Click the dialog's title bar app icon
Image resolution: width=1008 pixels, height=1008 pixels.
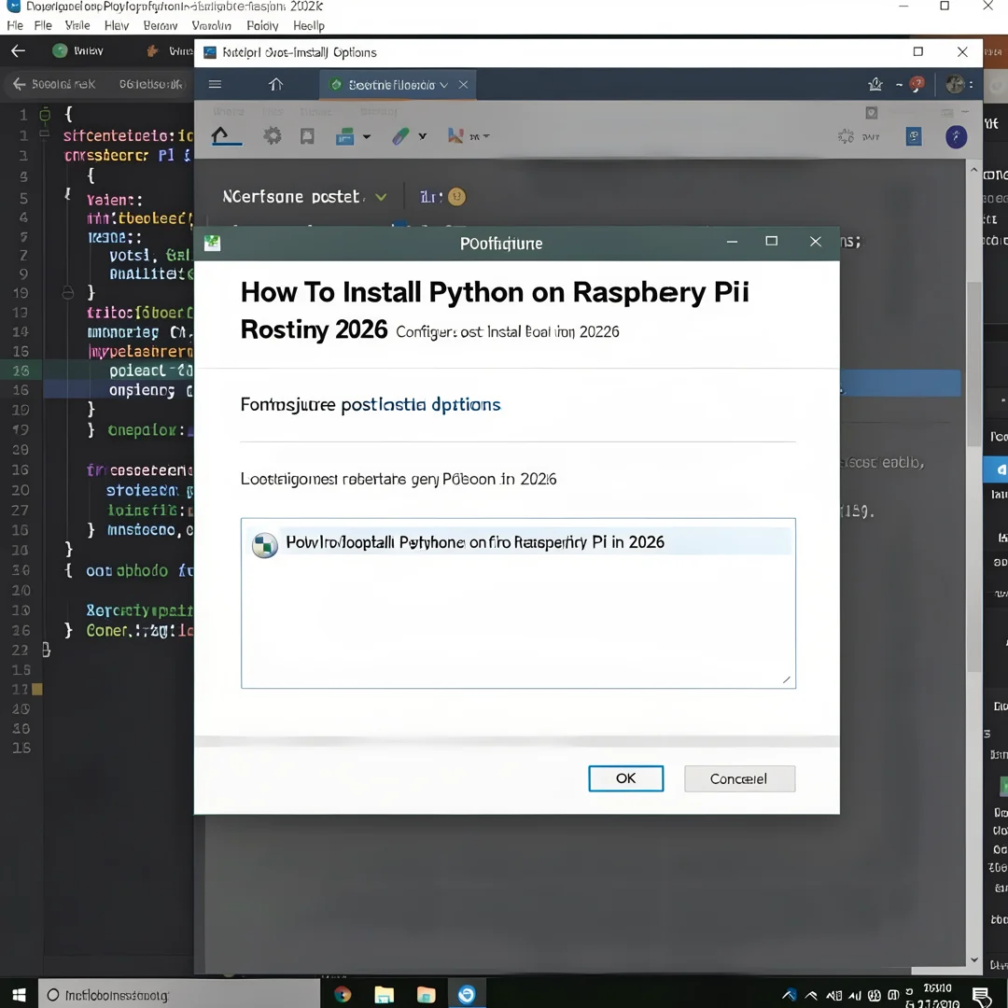tap(212, 243)
